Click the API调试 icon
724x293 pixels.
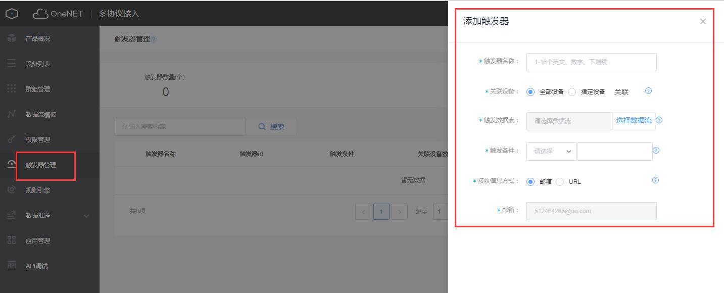(12, 266)
